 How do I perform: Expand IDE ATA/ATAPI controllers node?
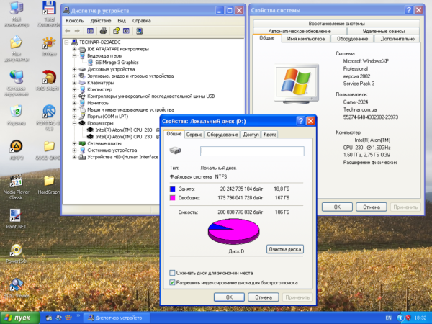point(74,49)
